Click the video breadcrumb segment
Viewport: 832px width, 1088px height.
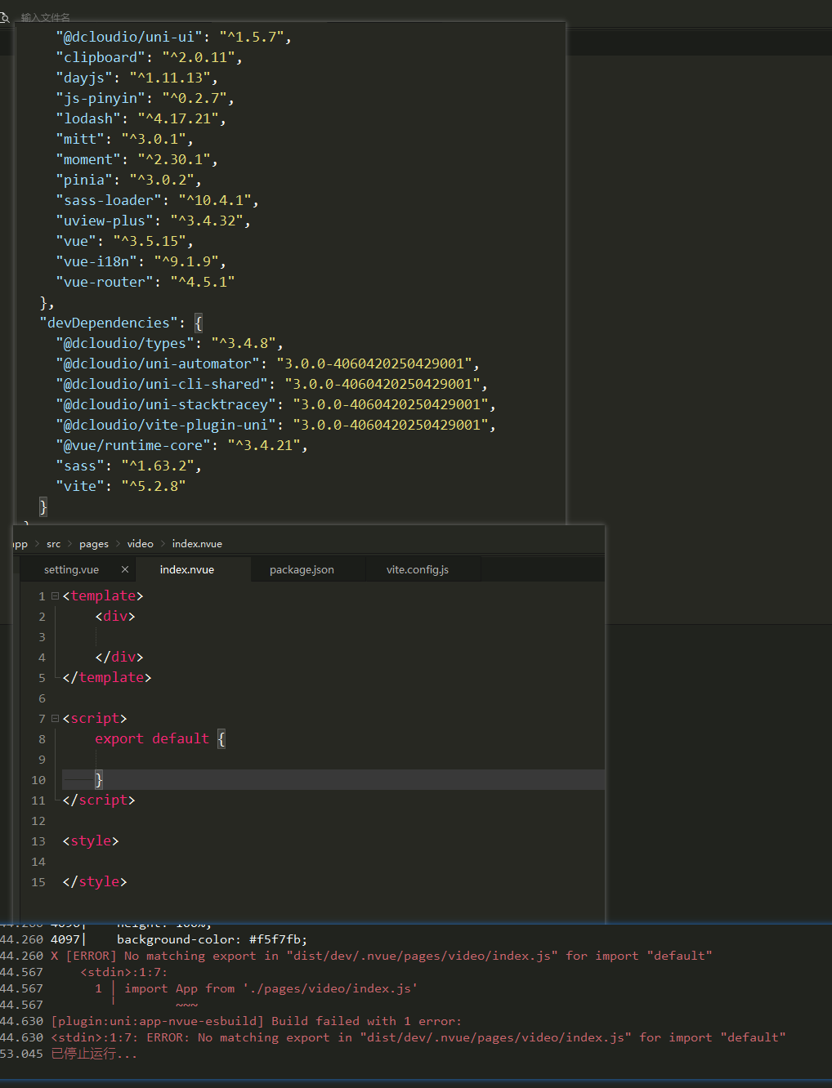click(x=141, y=544)
